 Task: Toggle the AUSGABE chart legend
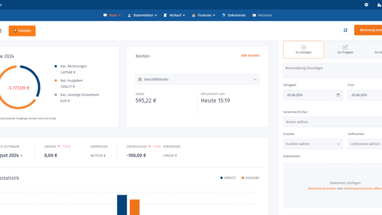[x=251, y=178]
